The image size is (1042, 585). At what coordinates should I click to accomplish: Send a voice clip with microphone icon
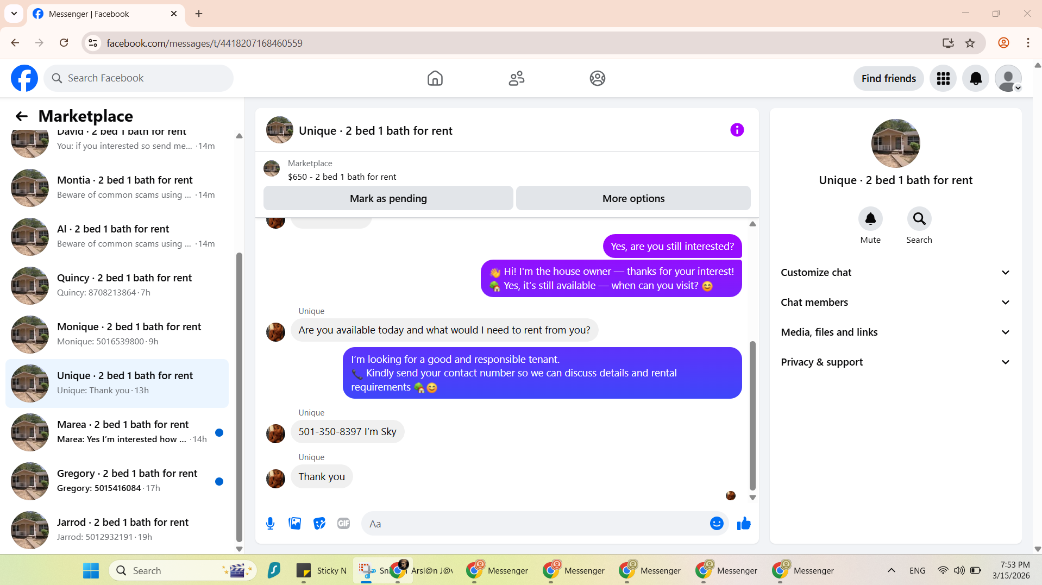(270, 524)
